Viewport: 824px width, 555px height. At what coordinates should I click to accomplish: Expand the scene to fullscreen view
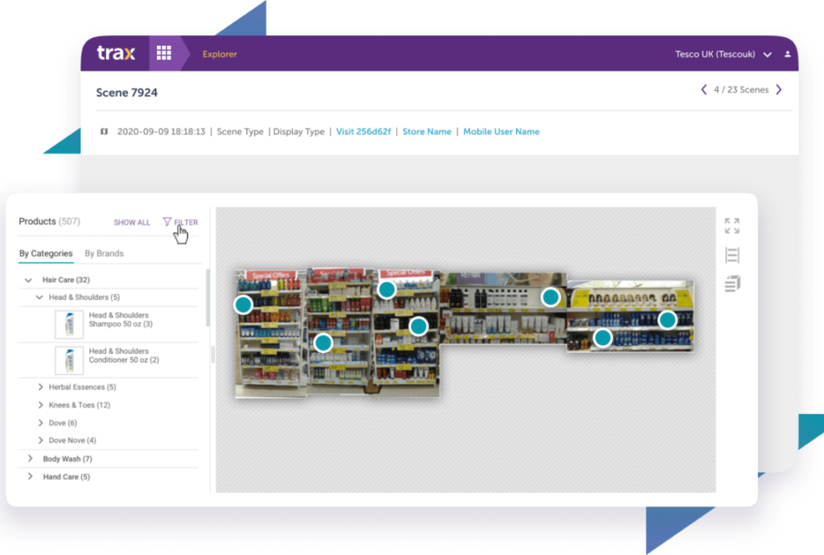[731, 224]
